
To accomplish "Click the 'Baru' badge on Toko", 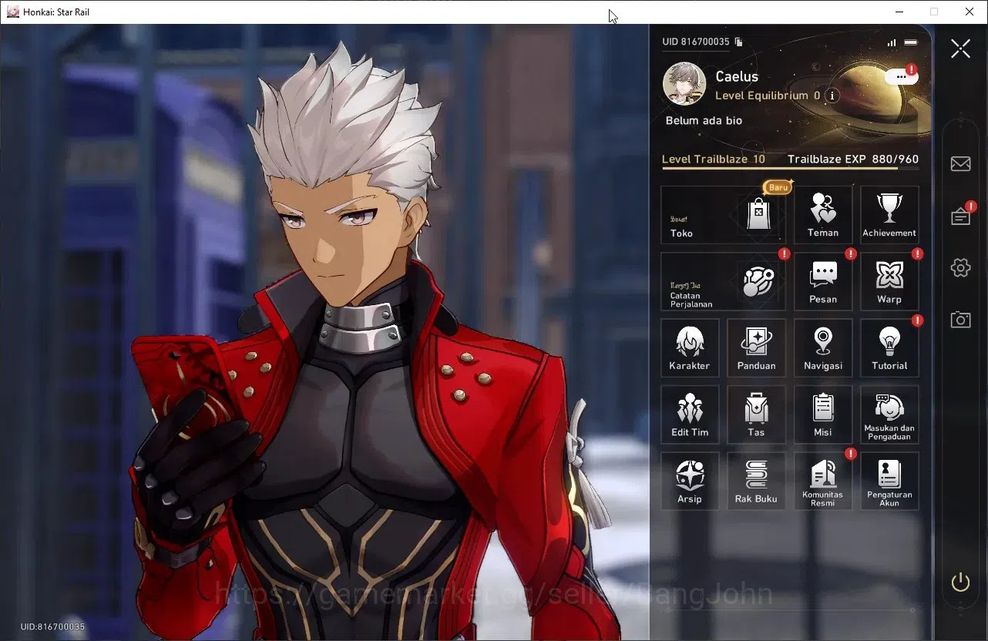I will click(778, 187).
